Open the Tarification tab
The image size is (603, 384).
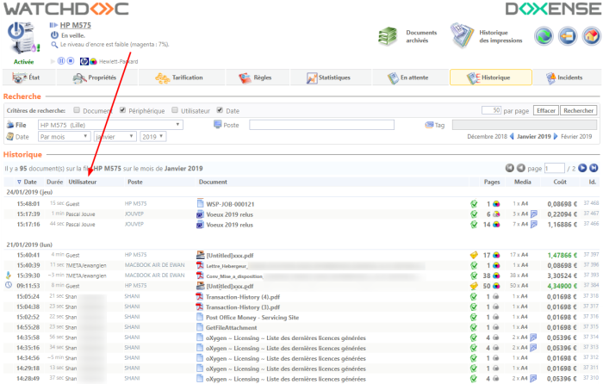(179, 77)
